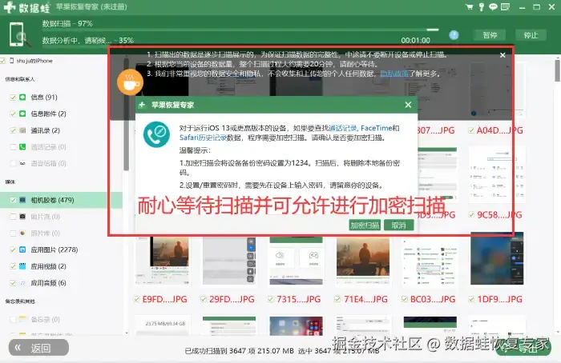
Task: Toggle checkbox for 71E4....JPG
Action: click(x=337, y=299)
